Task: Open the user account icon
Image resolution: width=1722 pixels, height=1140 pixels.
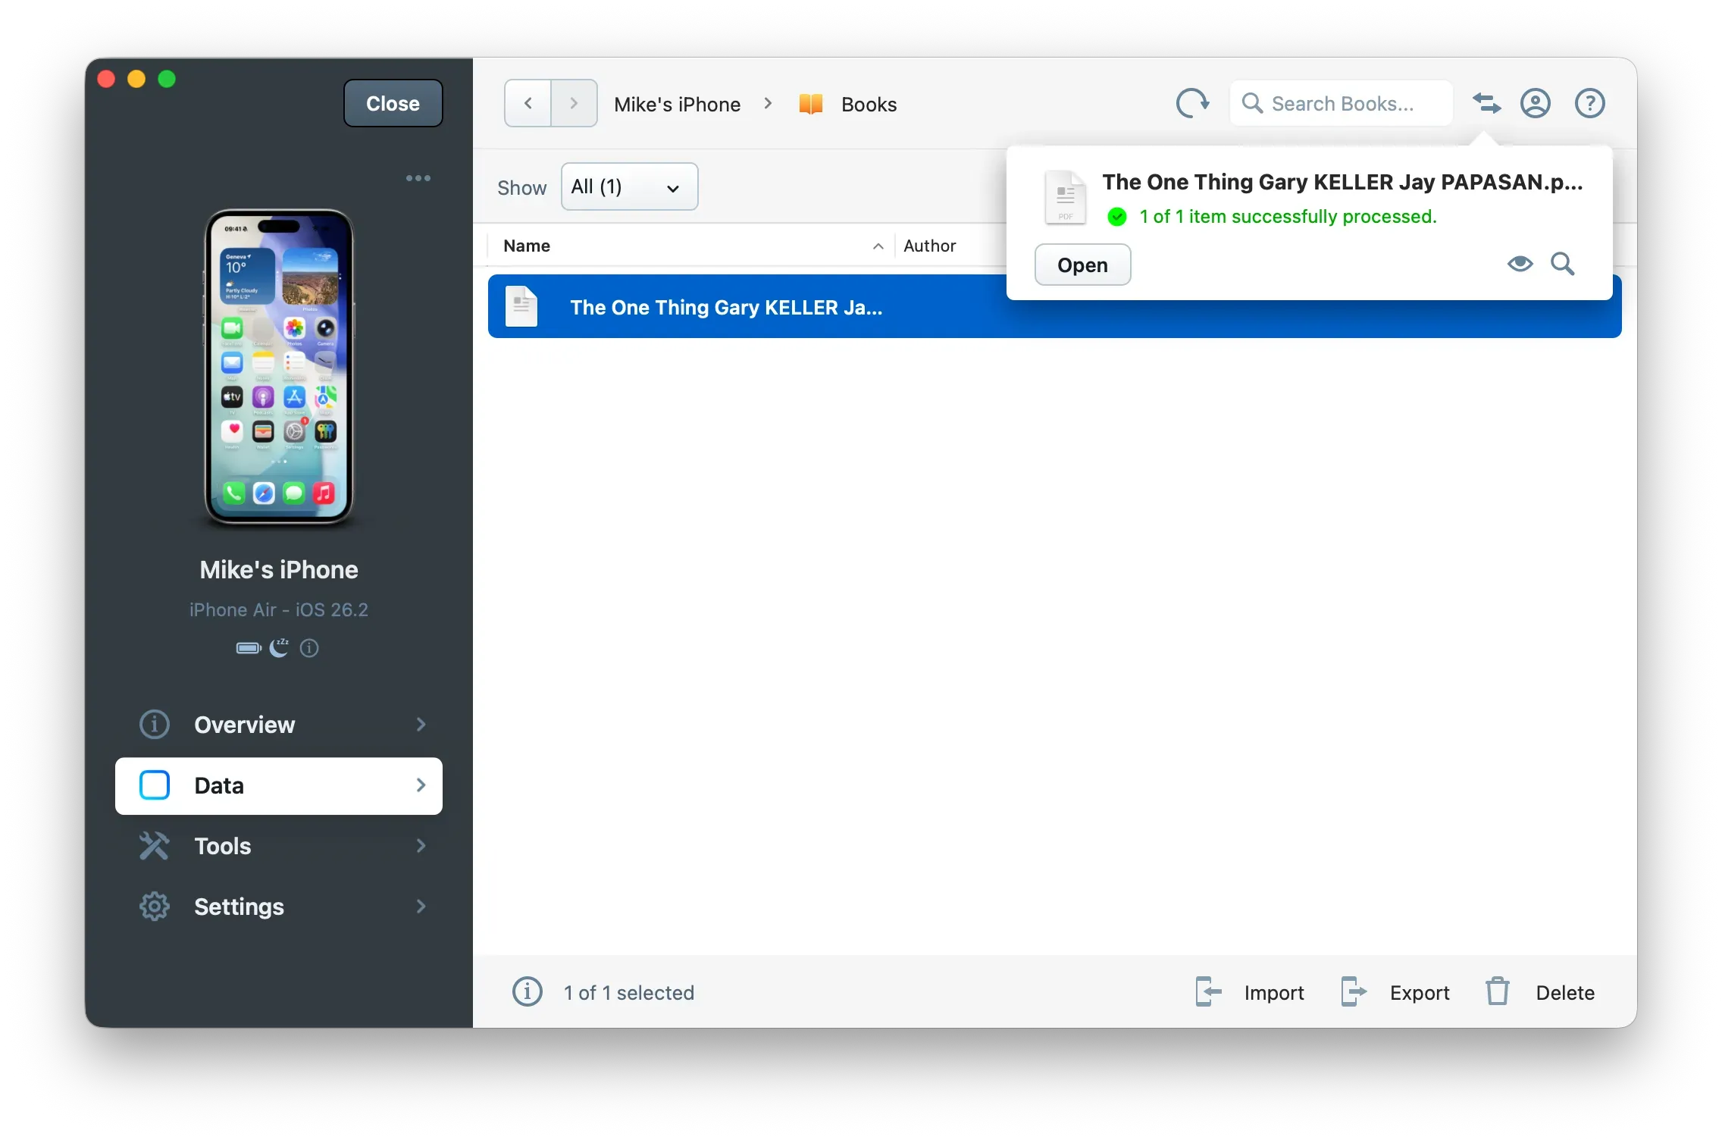Action: coord(1536,103)
